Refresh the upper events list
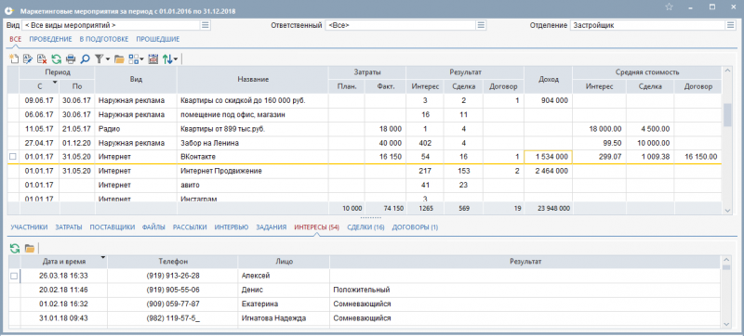The width and height of the screenshot is (744, 336). click(x=57, y=59)
